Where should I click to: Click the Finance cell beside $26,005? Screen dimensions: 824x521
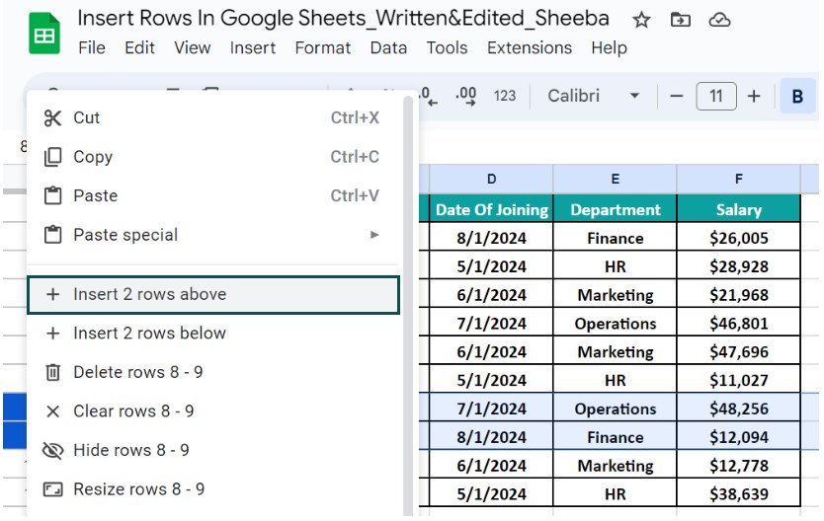click(615, 238)
